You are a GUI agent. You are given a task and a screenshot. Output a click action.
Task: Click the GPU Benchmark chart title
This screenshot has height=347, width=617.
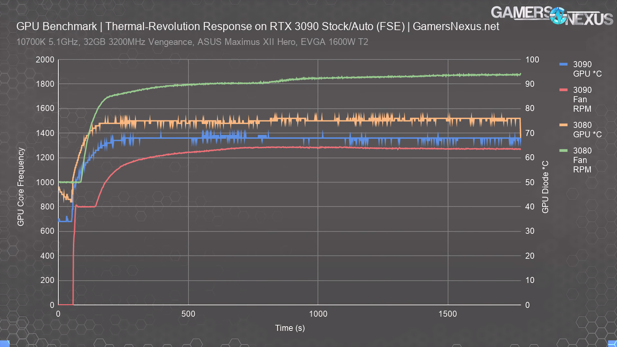click(57, 26)
